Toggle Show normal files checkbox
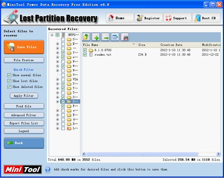The image size is (224, 178). [x=9, y=75]
